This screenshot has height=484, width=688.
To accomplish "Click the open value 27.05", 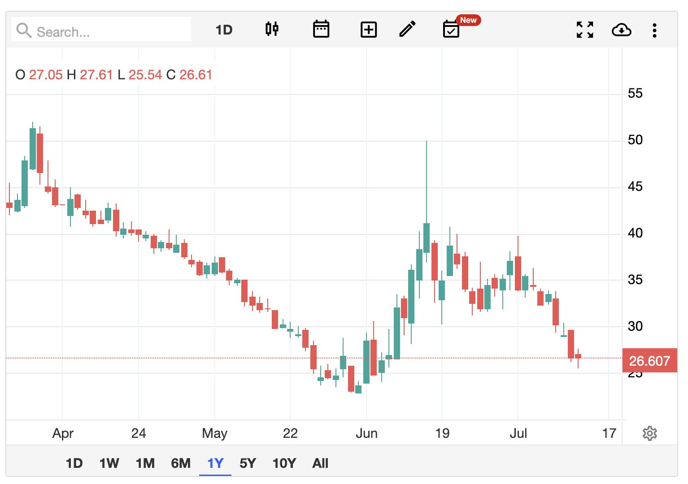I will [46, 75].
